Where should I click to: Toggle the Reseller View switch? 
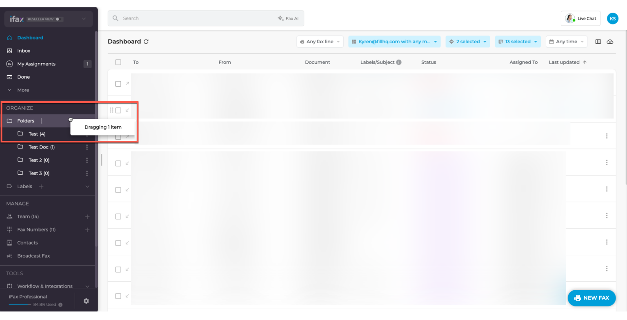[58, 19]
